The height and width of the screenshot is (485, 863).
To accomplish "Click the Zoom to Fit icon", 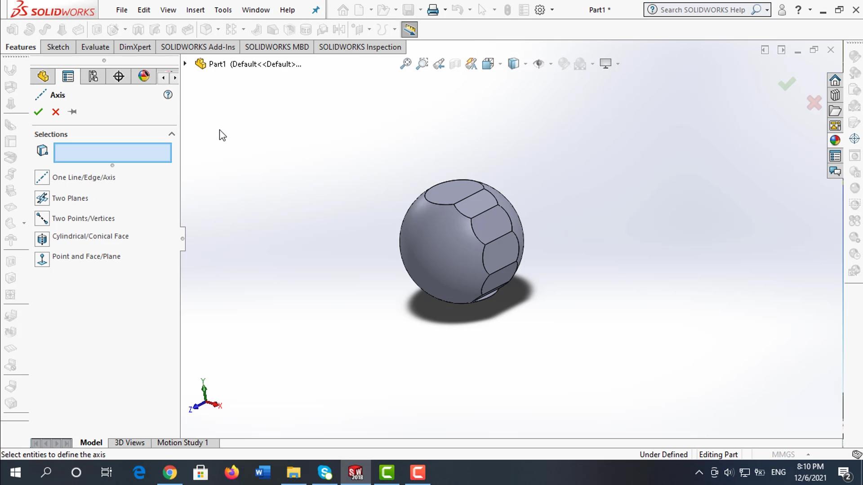I will point(405,64).
